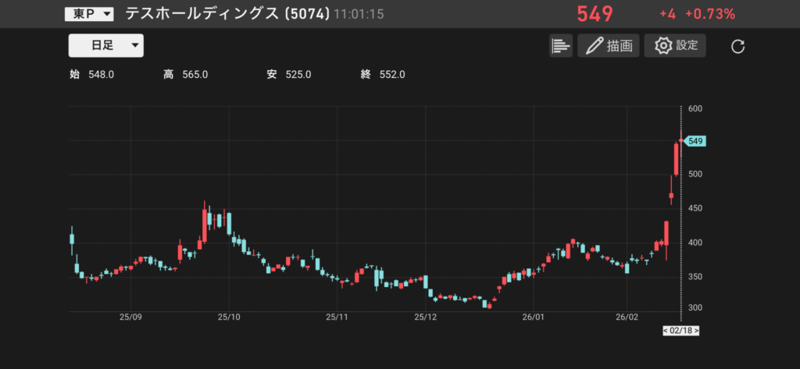Viewport: 800px width, 369px height.
Task: Click the 終 552.0 close price value
Action: pyautogui.click(x=391, y=75)
